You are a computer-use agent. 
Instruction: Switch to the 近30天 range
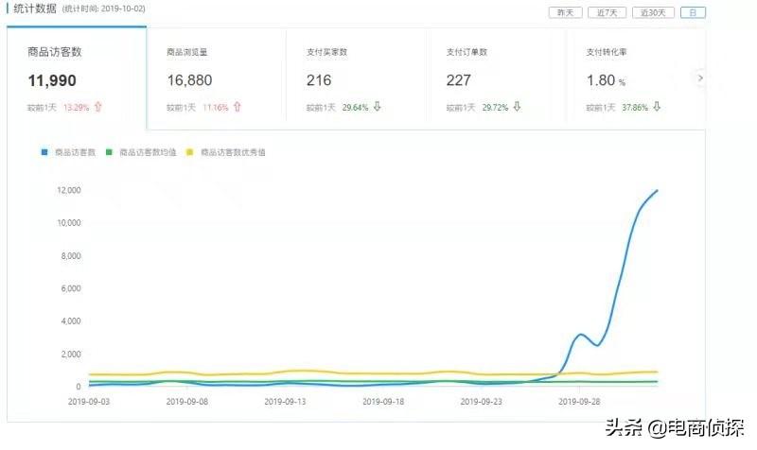point(653,12)
